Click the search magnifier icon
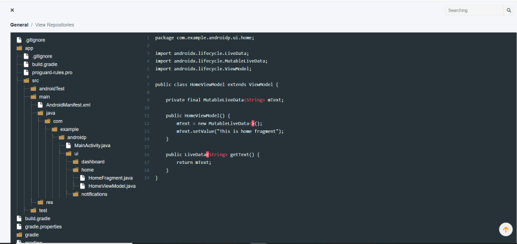 [509, 10]
